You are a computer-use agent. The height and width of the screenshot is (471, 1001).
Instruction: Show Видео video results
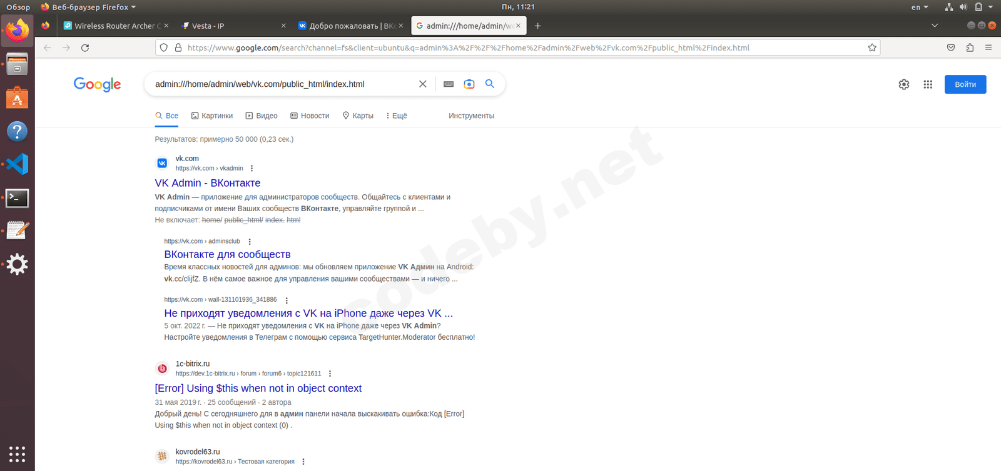click(x=262, y=116)
